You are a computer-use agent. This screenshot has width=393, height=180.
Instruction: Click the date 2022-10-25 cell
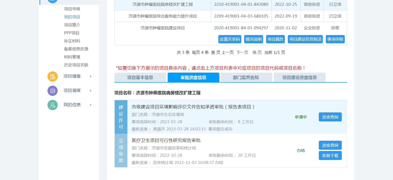point(286,5)
